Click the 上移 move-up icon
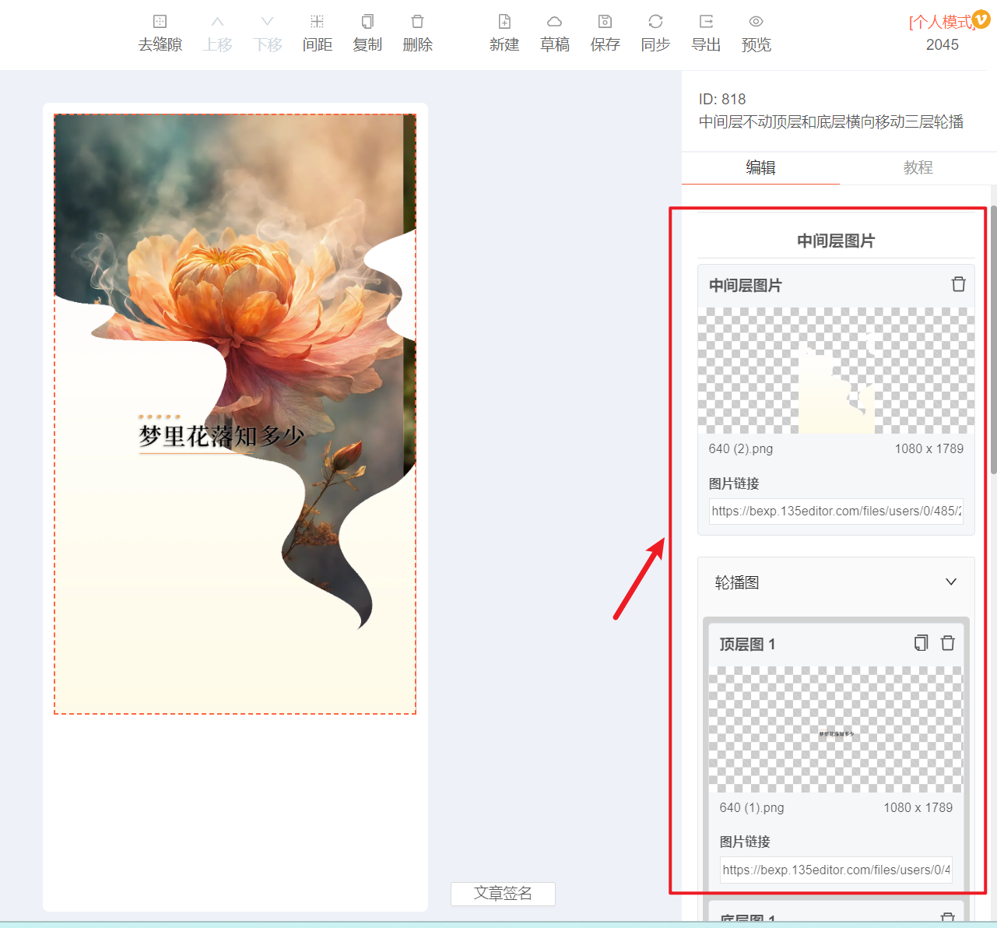Viewport: 997px width, 928px height. pyautogui.click(x=218, y=22)
